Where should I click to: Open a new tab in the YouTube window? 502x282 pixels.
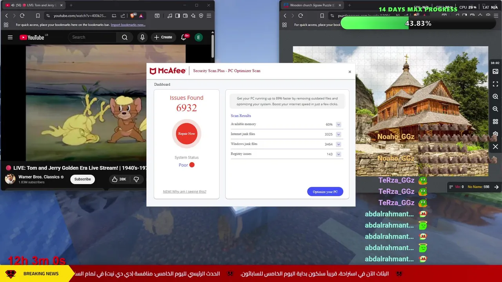tap(71, 5)
